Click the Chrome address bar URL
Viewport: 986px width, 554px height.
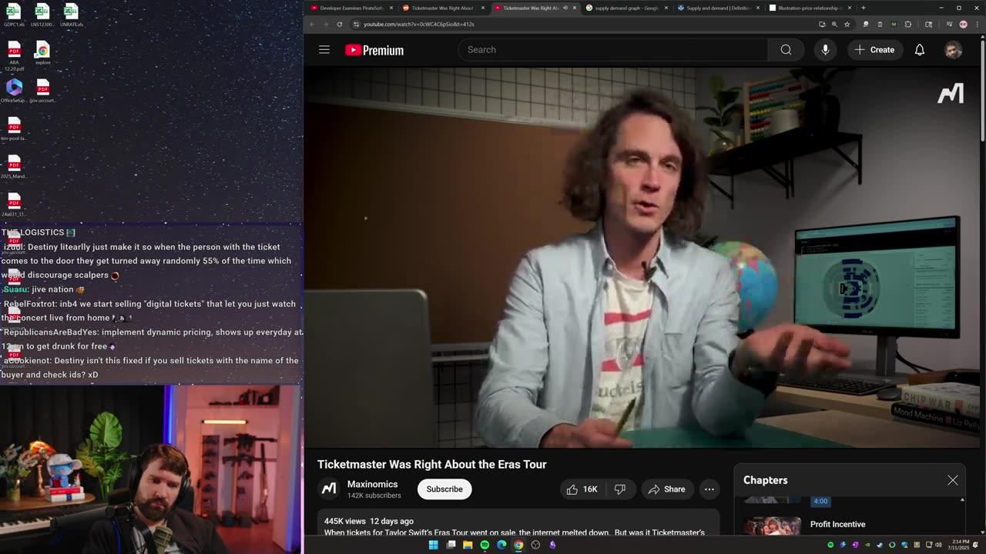click(x=418, y=24)
